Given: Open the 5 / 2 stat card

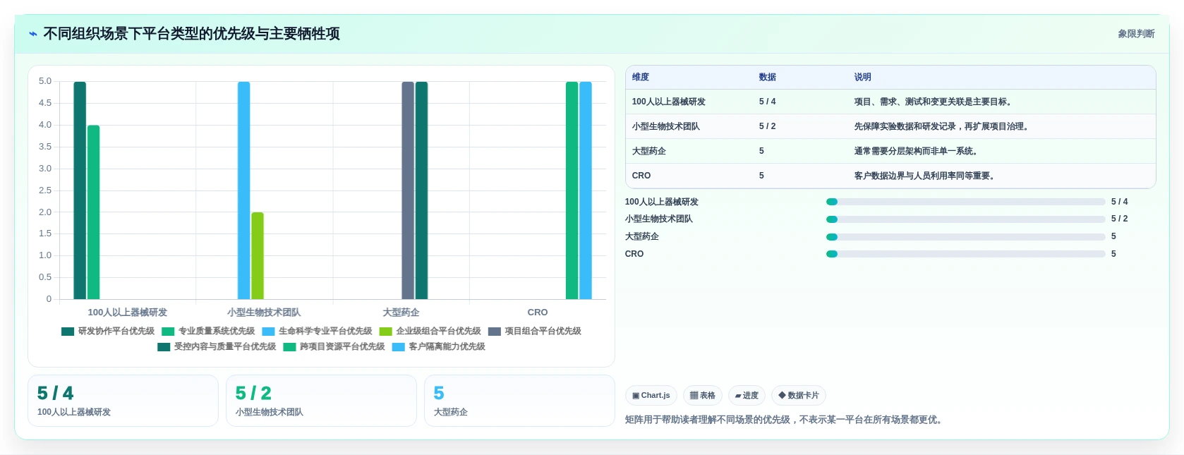Looking at the screenshot, I should tap(321, 401).
